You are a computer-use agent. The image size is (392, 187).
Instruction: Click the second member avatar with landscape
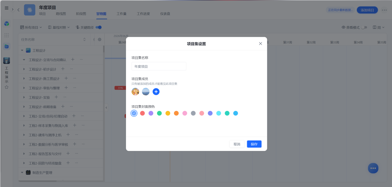click(146, 92)
